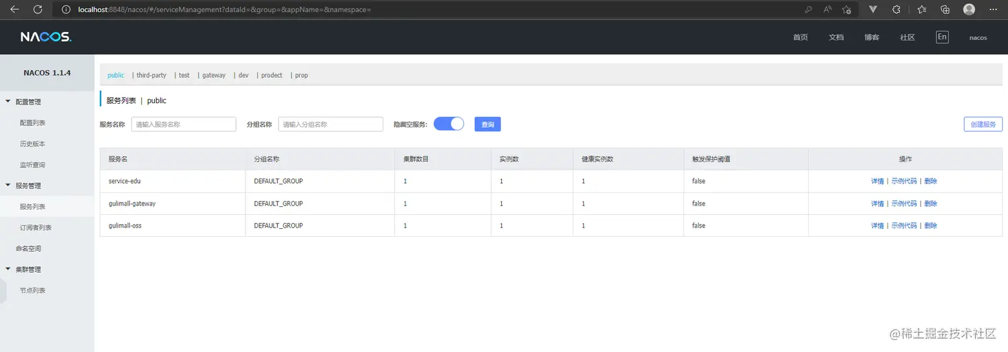This screenshot has width=1008, height=352.
Task: Turn off the 隐藏空服务 switch
Action: (x=449, y=124)
